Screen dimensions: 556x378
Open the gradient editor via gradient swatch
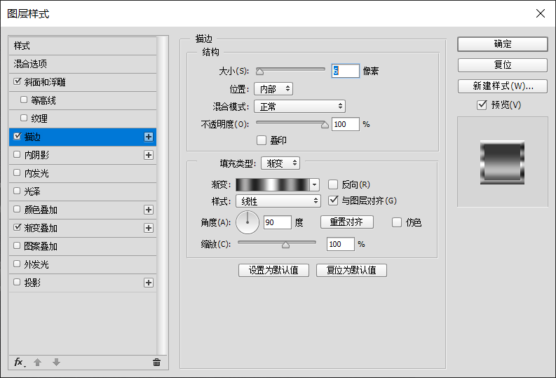click(273, 184)
